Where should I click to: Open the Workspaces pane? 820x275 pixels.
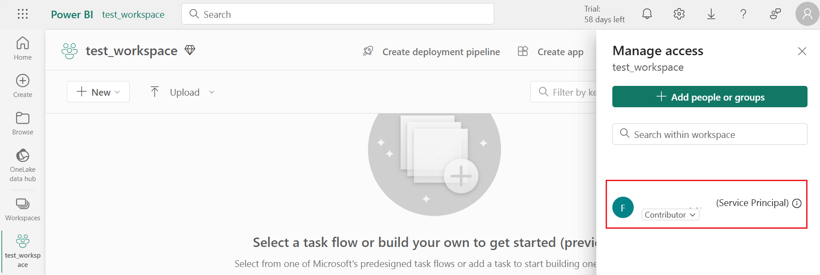click(23, 210)
